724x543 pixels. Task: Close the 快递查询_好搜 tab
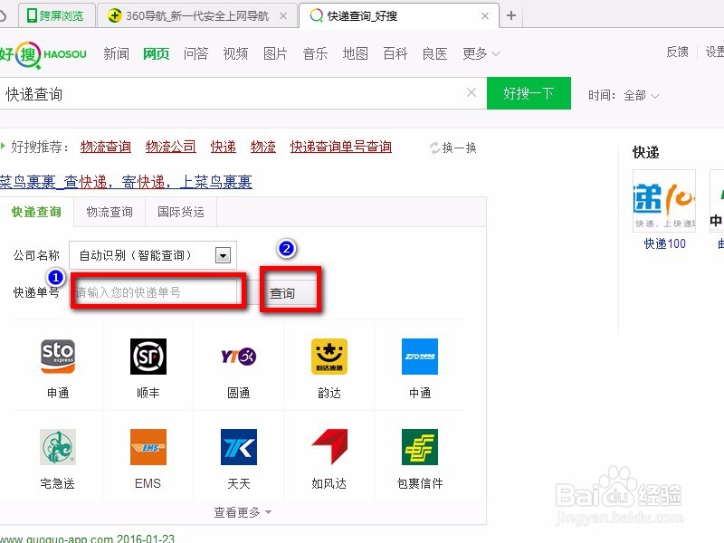pyautogui.click(x=485, y=16)
